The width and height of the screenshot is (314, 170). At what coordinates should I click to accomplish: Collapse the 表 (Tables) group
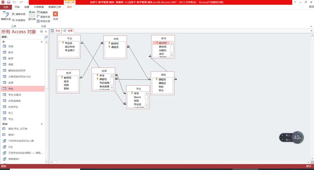42,41
